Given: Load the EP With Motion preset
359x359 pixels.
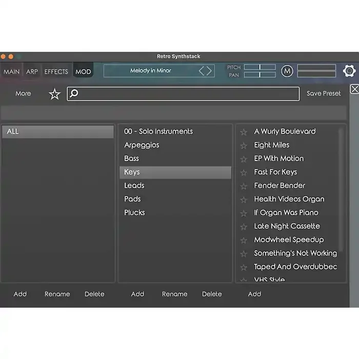Looking at the screenshot, I should tap(278, 158).
